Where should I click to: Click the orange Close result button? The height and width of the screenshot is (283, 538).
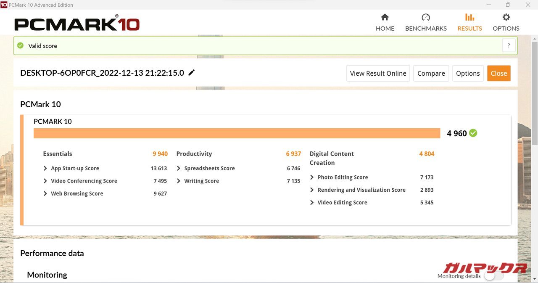(x=498, y=73)
